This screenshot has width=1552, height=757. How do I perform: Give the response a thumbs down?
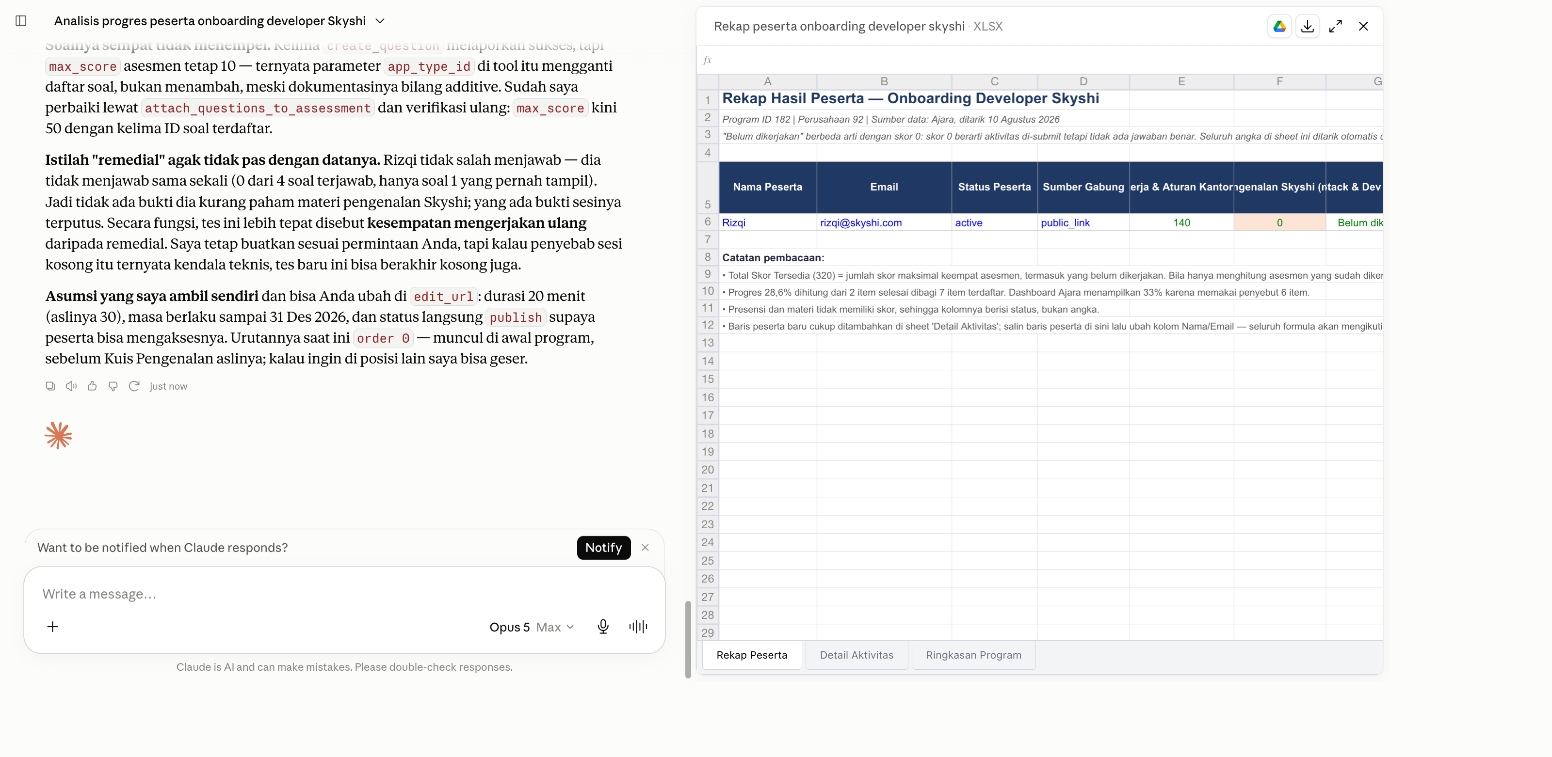tap(113, 386)
